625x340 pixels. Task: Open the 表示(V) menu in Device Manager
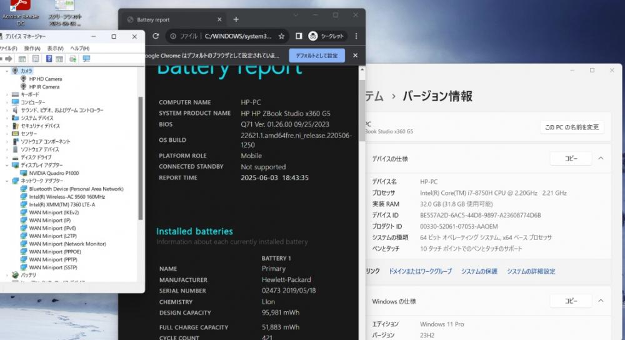(55, 48)
